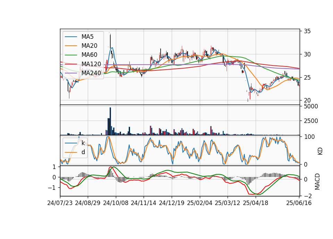This screenshot has width=333, height=239.
Task: Select the MA20 legend label
Action: coord(89,46)
